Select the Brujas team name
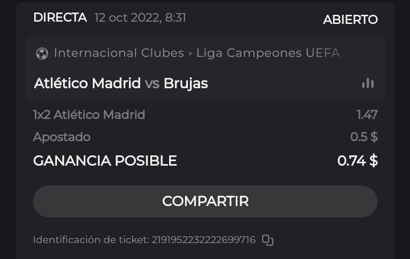410x259 pixels. [186, 84]
